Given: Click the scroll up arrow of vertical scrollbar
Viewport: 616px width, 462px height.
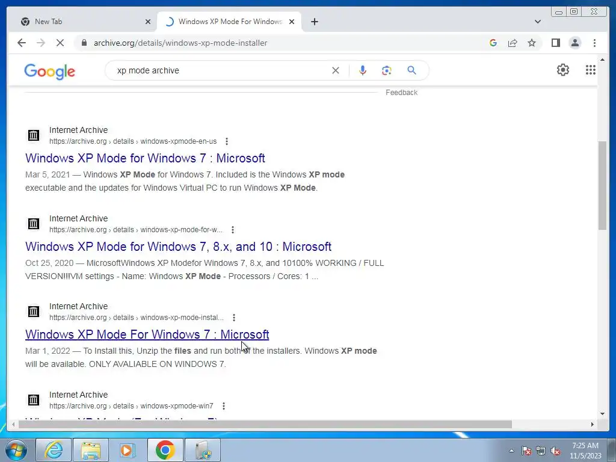Looking at the screenshot, I should (602, 60).
